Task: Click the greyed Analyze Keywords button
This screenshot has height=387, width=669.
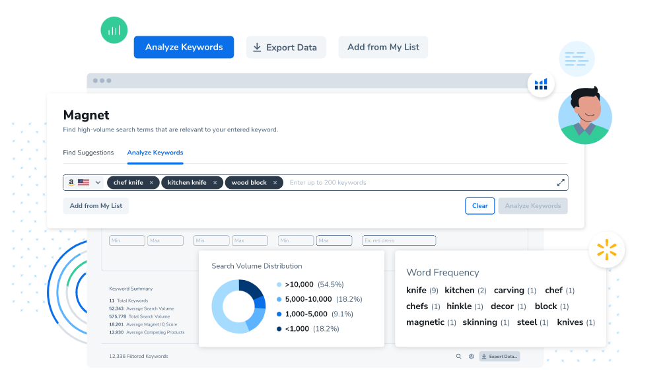Action: 533,205
